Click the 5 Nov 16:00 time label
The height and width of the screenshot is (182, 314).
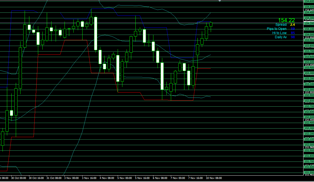click(142, 178)
